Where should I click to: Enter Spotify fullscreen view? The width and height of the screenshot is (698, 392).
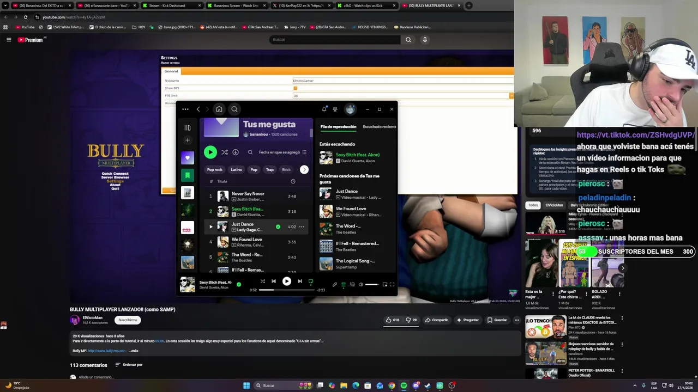(392, 284)
